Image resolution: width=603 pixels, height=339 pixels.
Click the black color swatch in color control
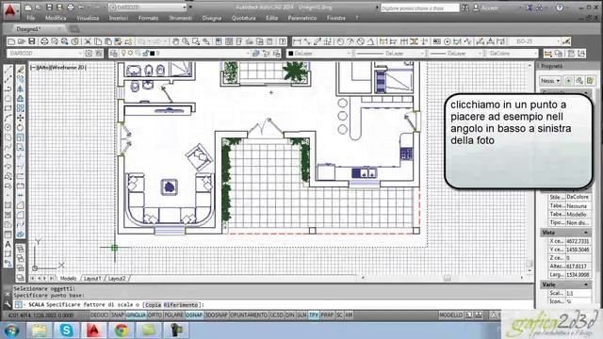[x=291, y=54]
